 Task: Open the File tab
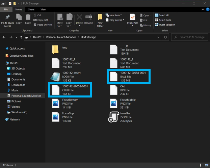tap(6, 9)
